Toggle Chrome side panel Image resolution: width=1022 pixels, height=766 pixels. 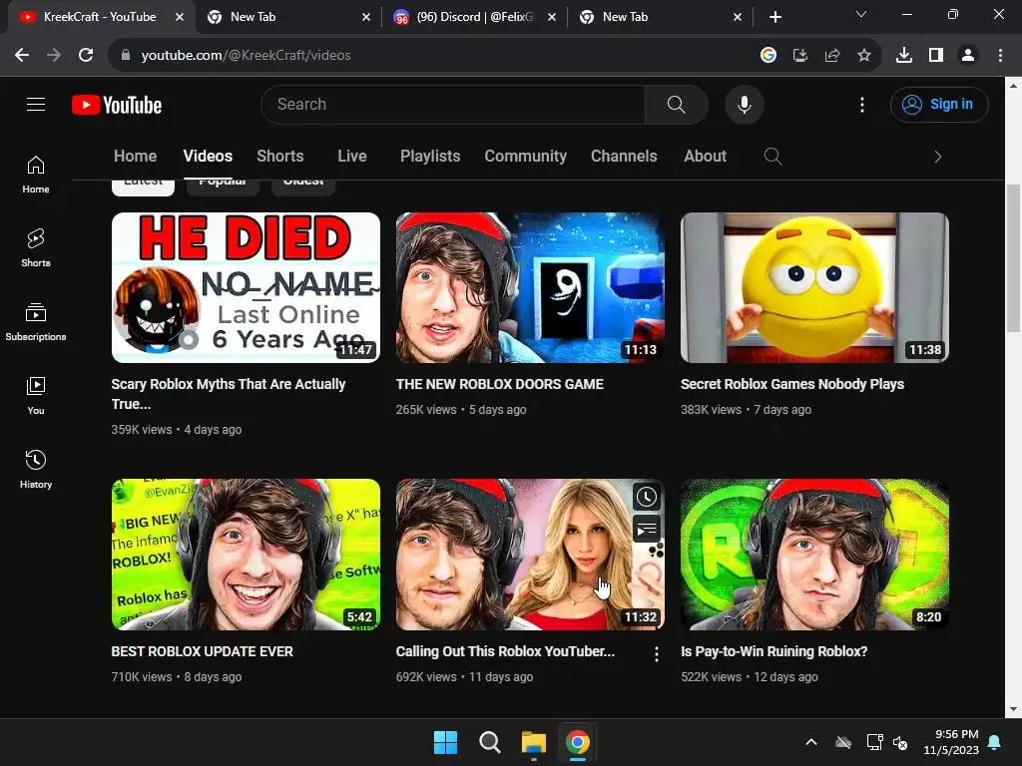click(x=936, y=56)
